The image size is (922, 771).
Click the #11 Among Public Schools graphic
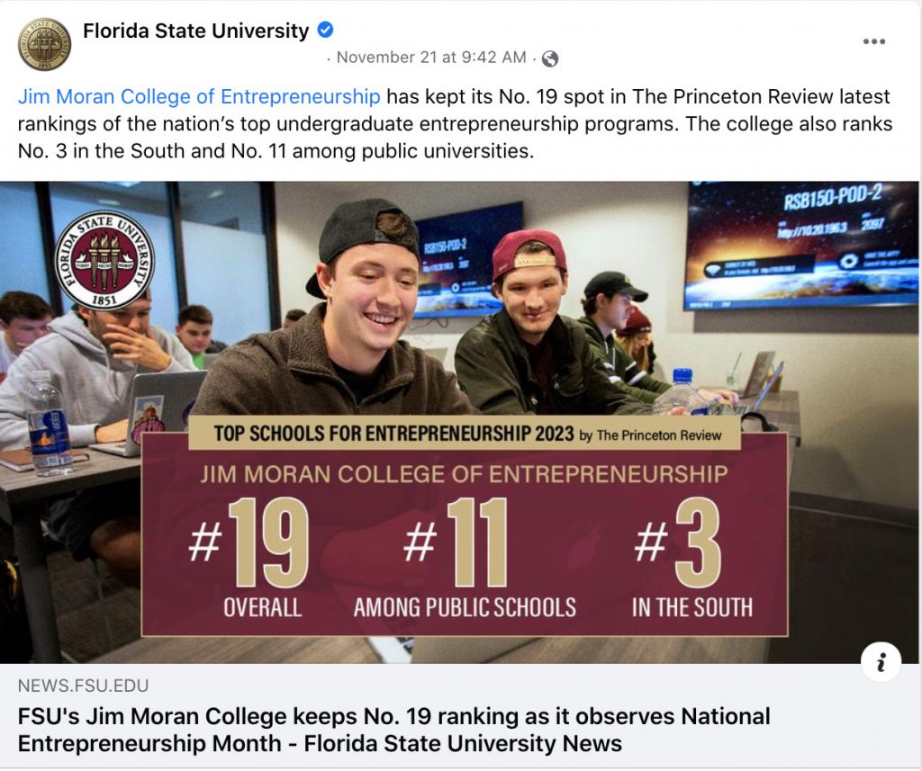[x=465, y=556]
